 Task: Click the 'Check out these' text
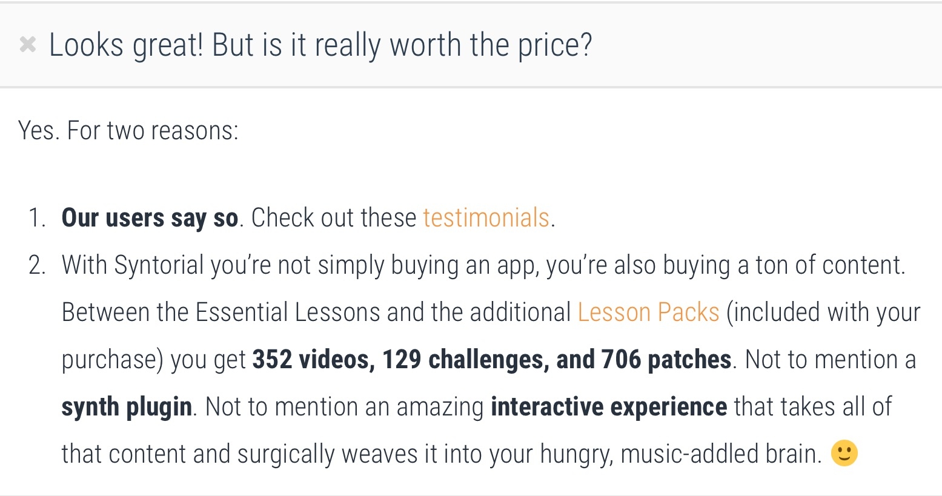tap(334, 218)
